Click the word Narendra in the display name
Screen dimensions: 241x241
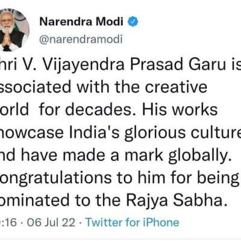[66, 22]
